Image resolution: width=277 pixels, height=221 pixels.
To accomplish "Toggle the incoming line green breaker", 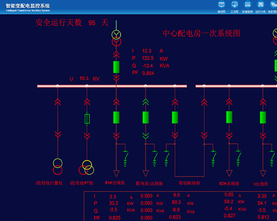I will tap(116, 67).
